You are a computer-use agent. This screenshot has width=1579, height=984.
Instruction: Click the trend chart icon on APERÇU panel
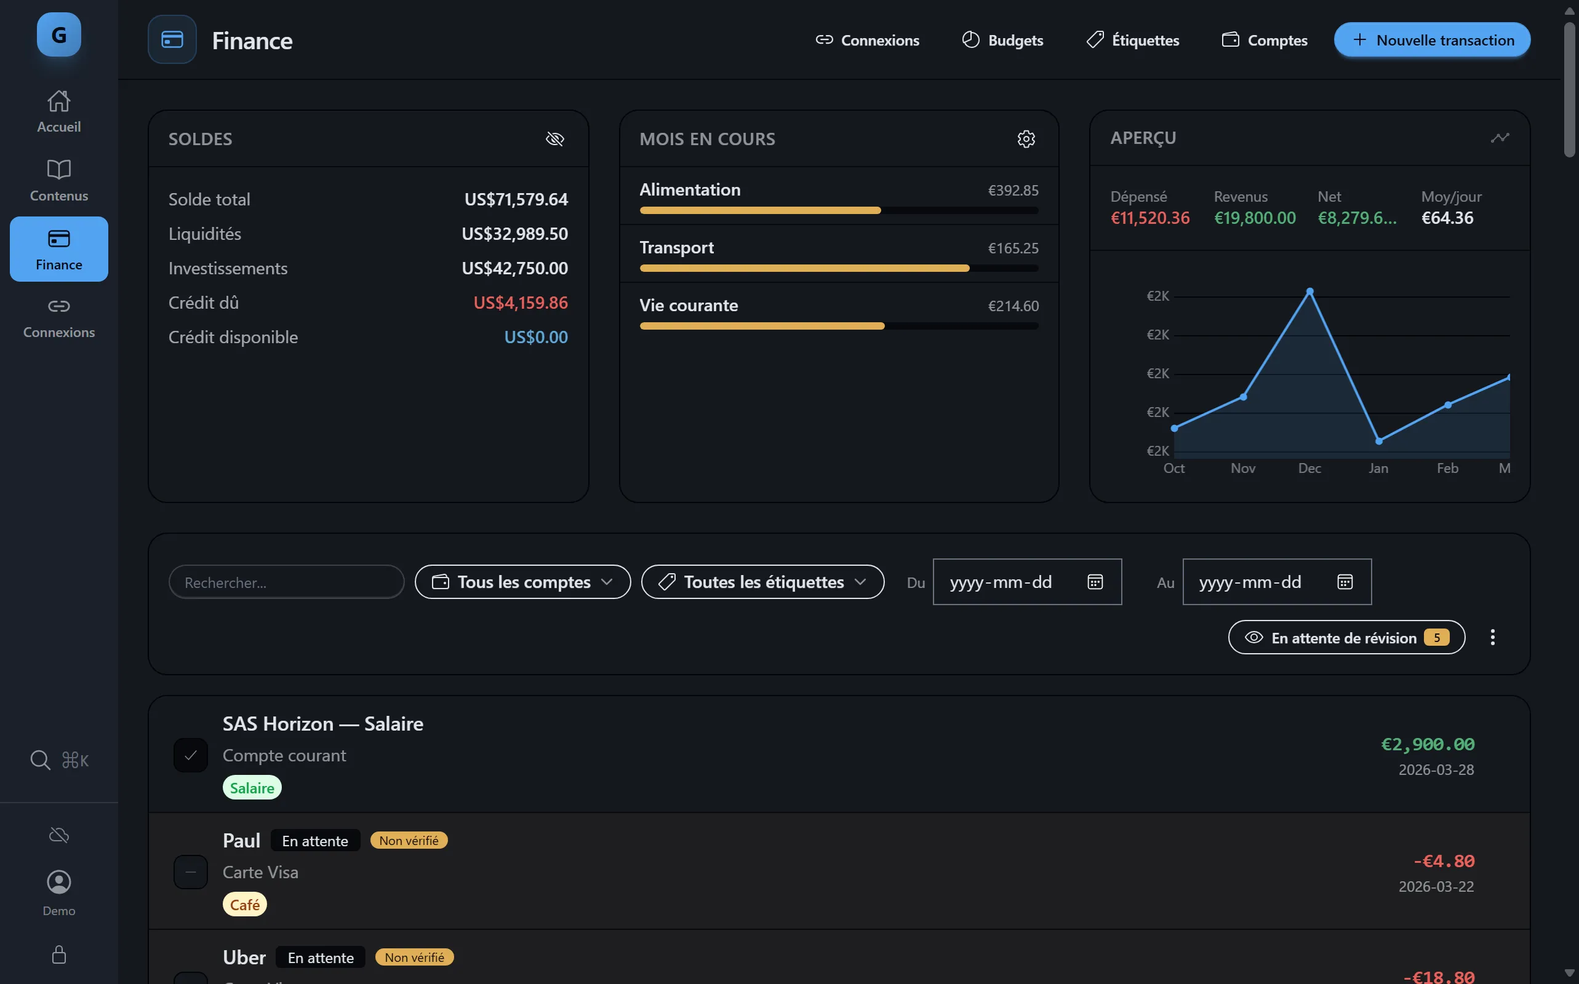coord(1500,137)
